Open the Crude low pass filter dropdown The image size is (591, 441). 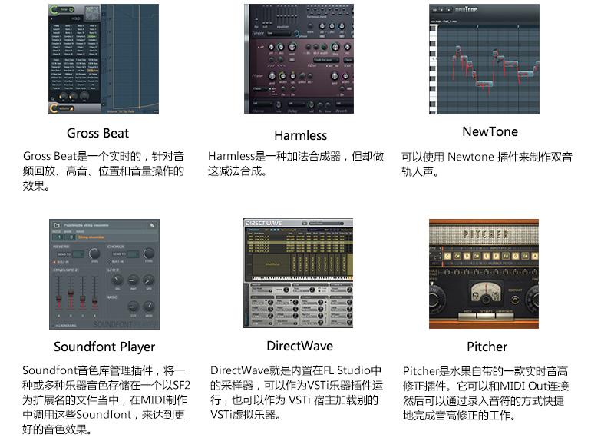[326, 60]
